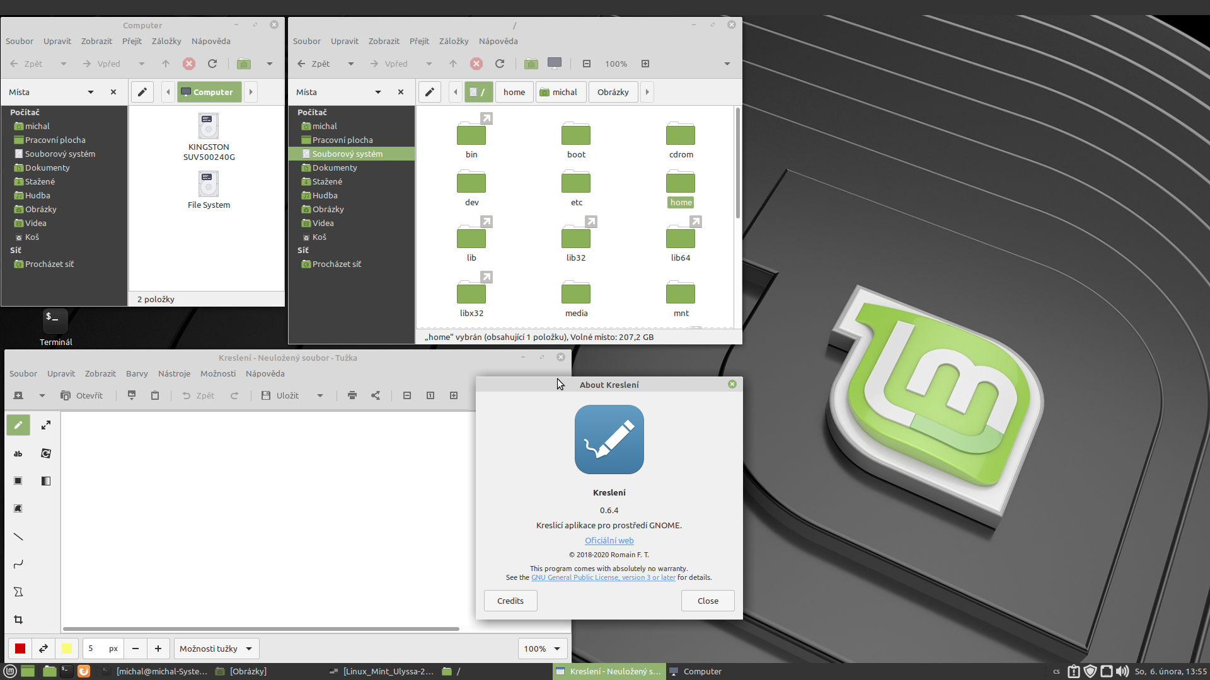Open the dropdown arrow next to Uložit
1210x680 pixels.
coord(320,395)
